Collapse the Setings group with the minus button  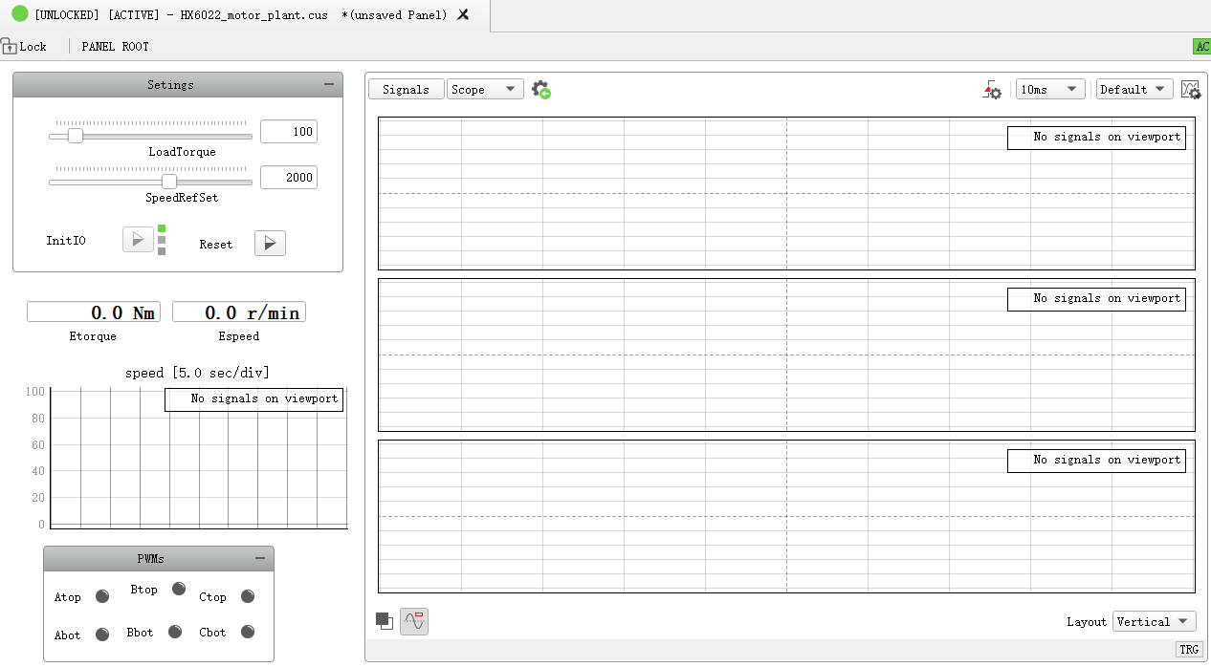329,85
